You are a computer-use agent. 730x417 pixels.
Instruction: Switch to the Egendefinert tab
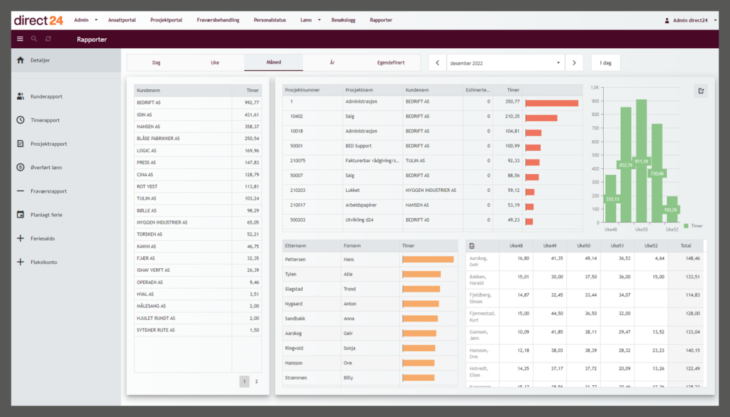(x=391, y=62)
